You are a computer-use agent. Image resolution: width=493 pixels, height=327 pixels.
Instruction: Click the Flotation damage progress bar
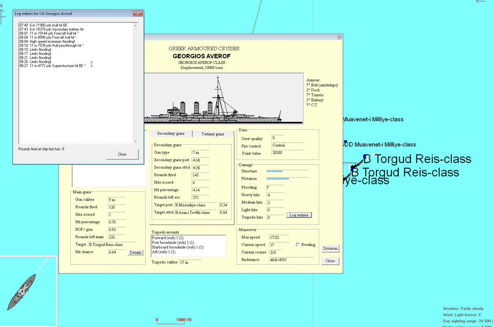287,179
